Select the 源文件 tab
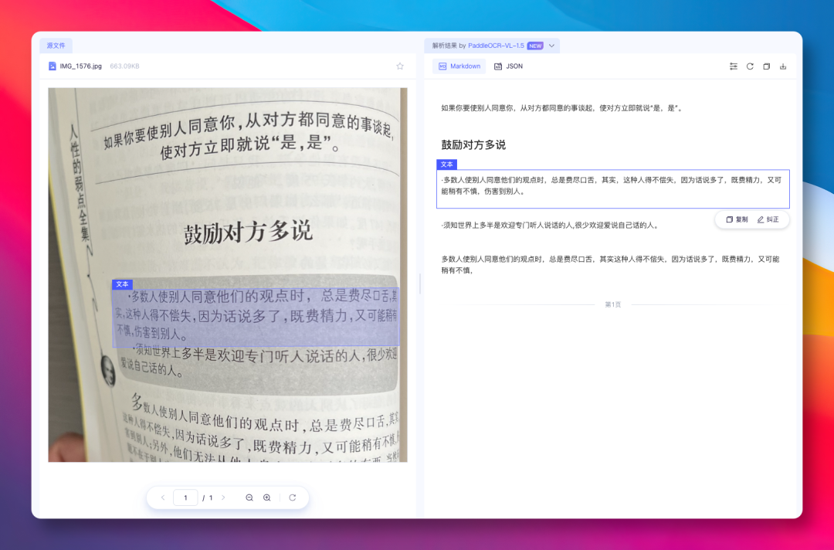 point(56,46)
